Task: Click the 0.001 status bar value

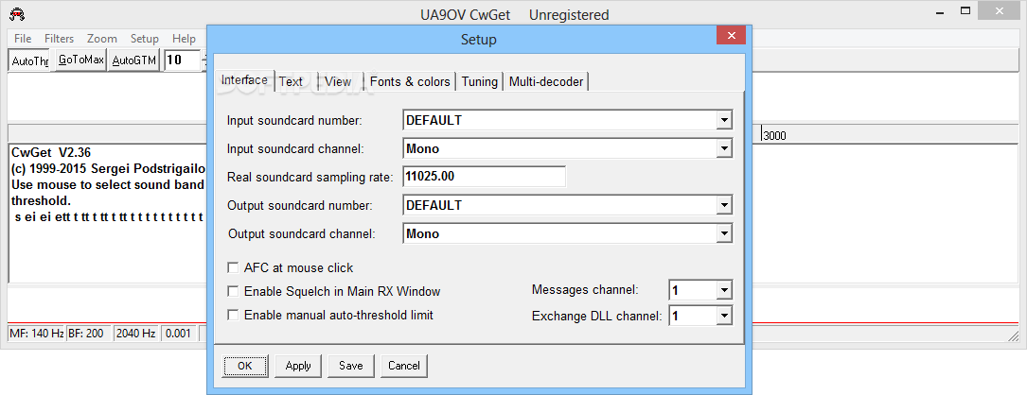Action: [x=179, y=334]
